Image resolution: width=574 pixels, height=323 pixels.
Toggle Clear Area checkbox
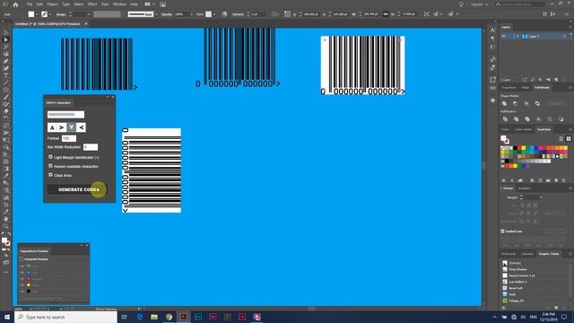[50, 175]
